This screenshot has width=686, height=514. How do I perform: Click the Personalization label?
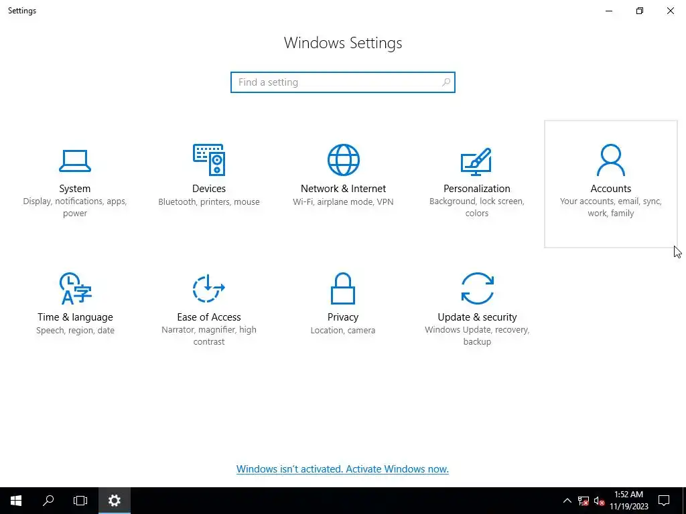[x=477, y=188]
